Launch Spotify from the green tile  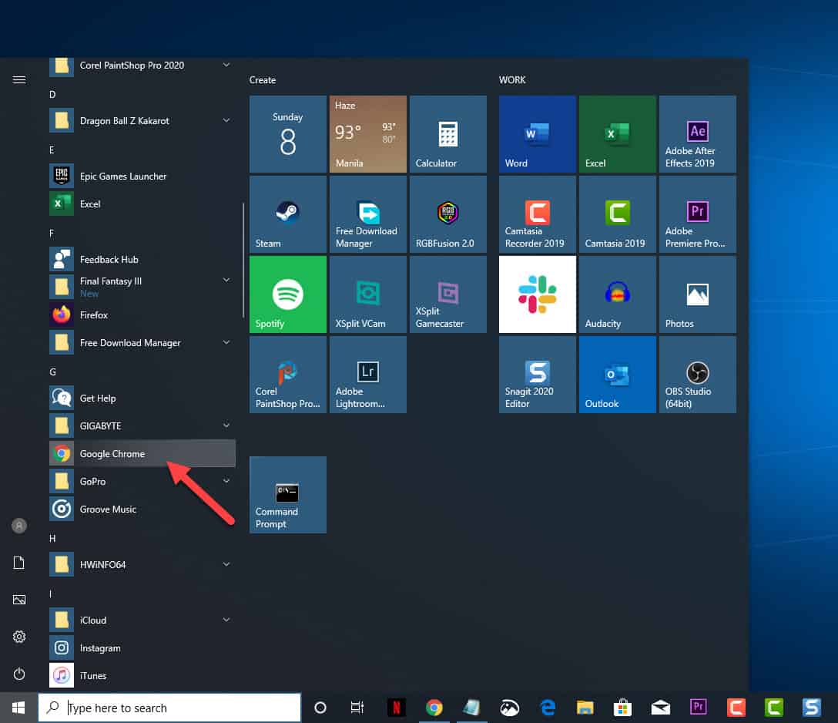coord(287,294)
